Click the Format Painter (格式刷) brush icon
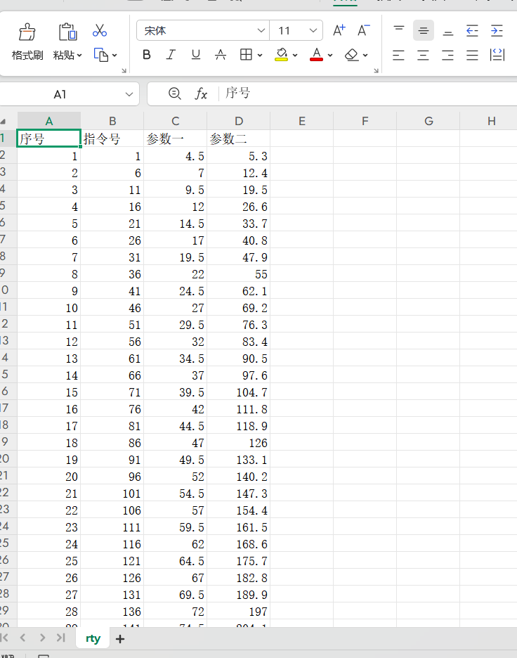 [27, 32]
